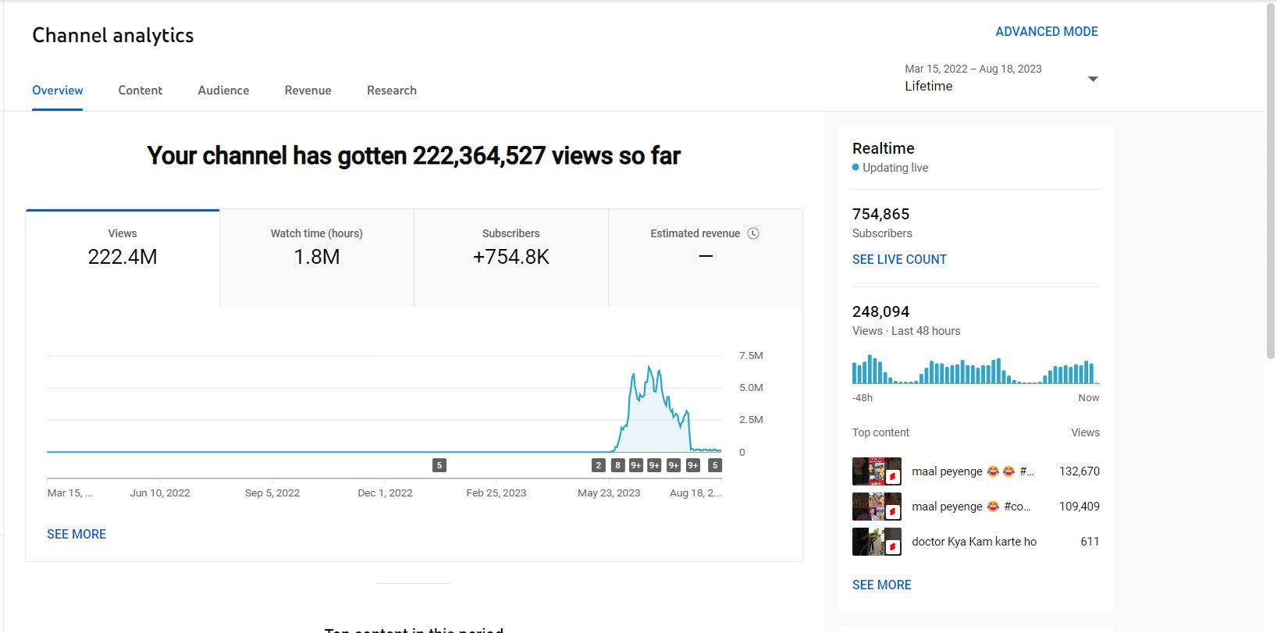Click SEE MORE below the views chart
Screen dimensions: 1277x633
click(76, 534)
